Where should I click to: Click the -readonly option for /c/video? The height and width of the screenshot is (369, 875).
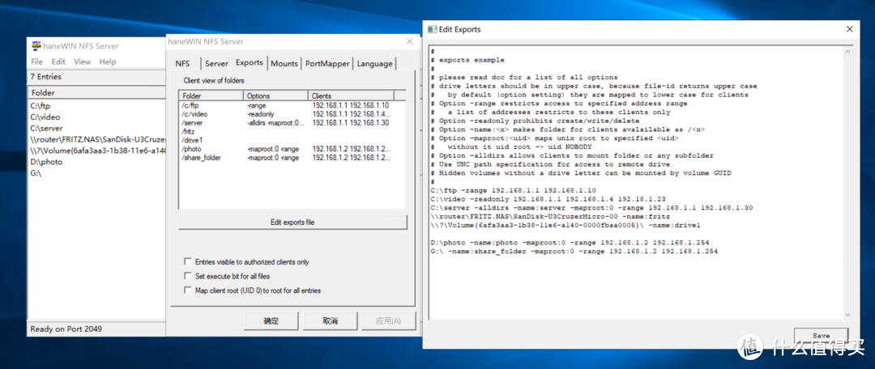[x=261, y=114]
